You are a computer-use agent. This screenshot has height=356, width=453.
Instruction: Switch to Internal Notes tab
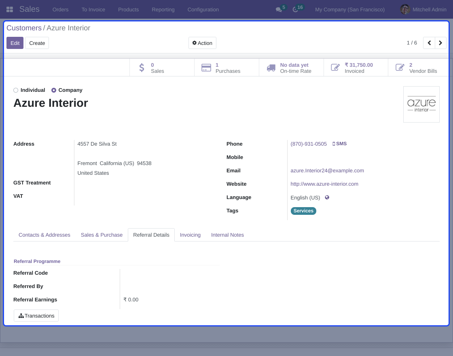tap(227, 235)
